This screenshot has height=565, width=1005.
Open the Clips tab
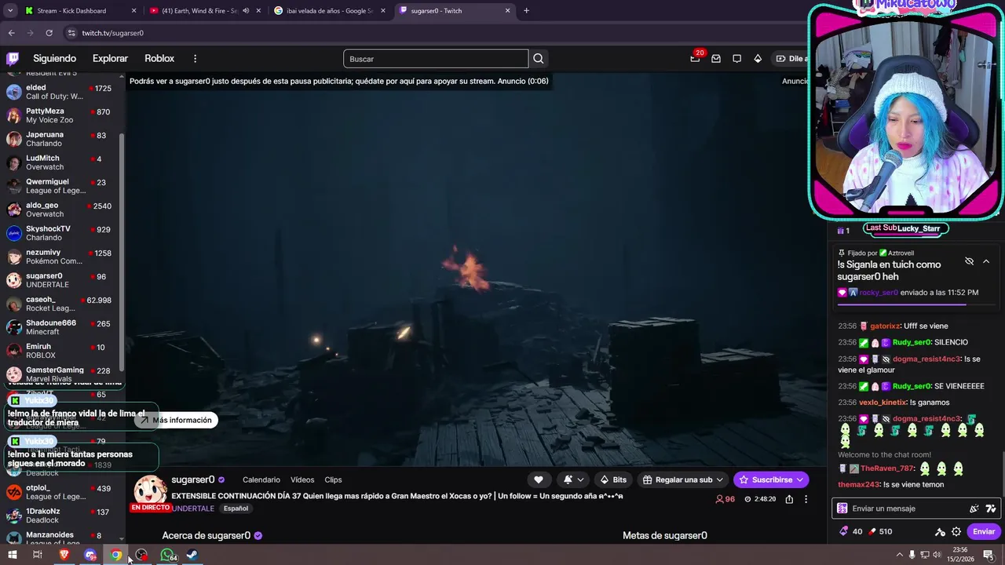pyautogui.click(x=333, y=479)
